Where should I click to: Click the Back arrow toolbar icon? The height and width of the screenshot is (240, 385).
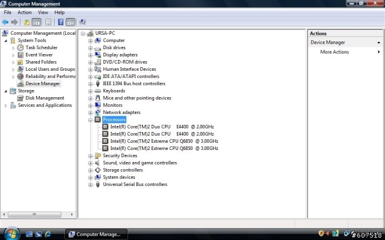[x=5, y=22]
